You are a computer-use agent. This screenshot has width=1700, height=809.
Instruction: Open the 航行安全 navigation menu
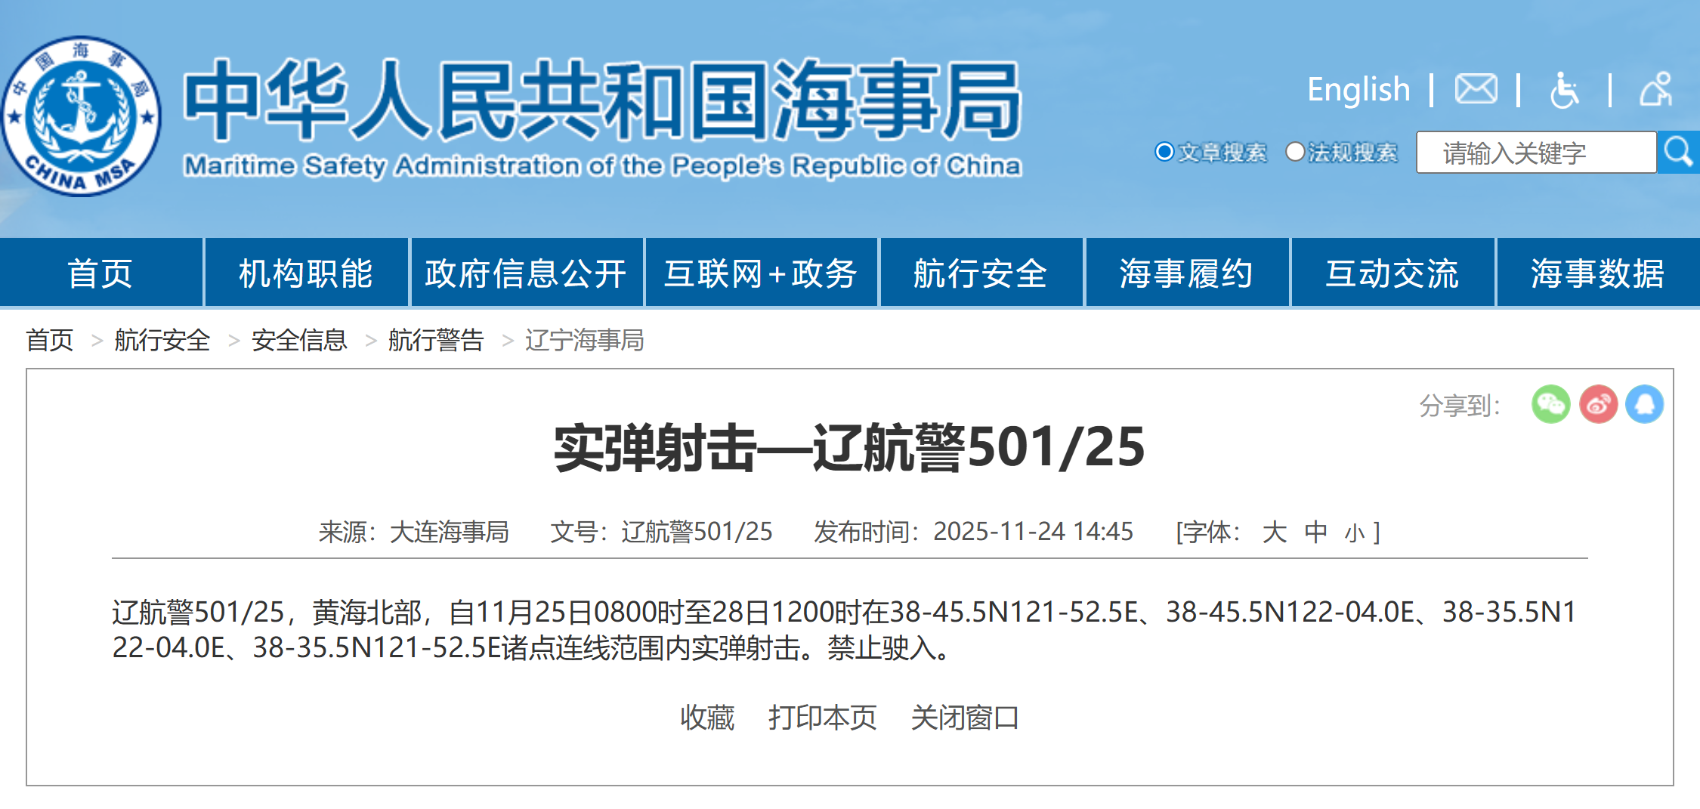pos(980,273)
